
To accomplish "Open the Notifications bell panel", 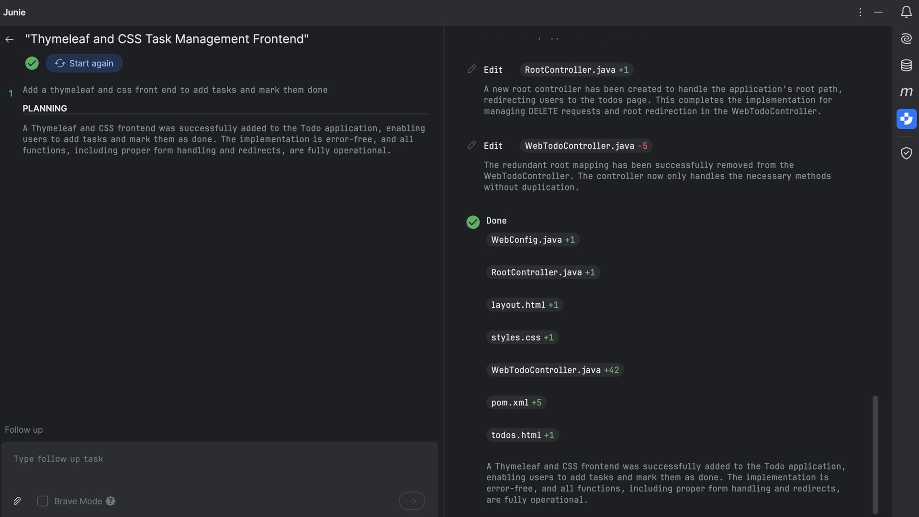I will coord(906,12).
